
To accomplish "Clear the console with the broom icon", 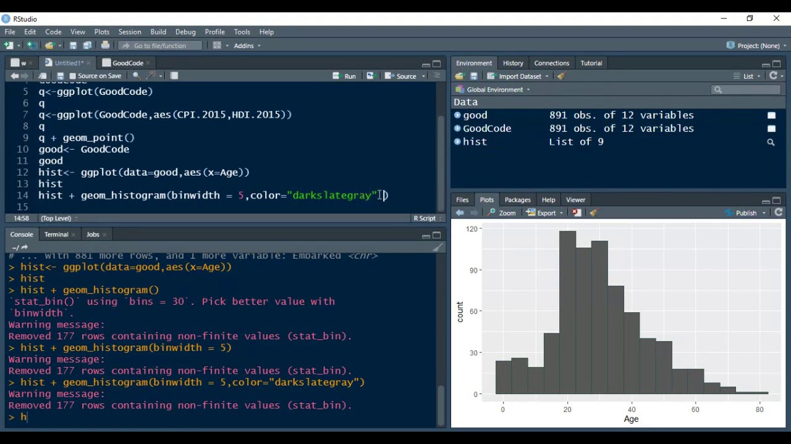I will (438, 247).
